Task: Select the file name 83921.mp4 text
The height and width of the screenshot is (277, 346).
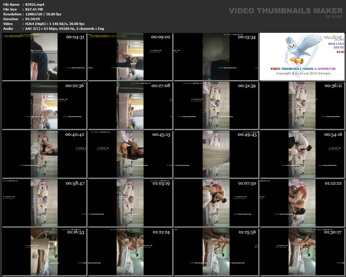Action: click(35, 5)
